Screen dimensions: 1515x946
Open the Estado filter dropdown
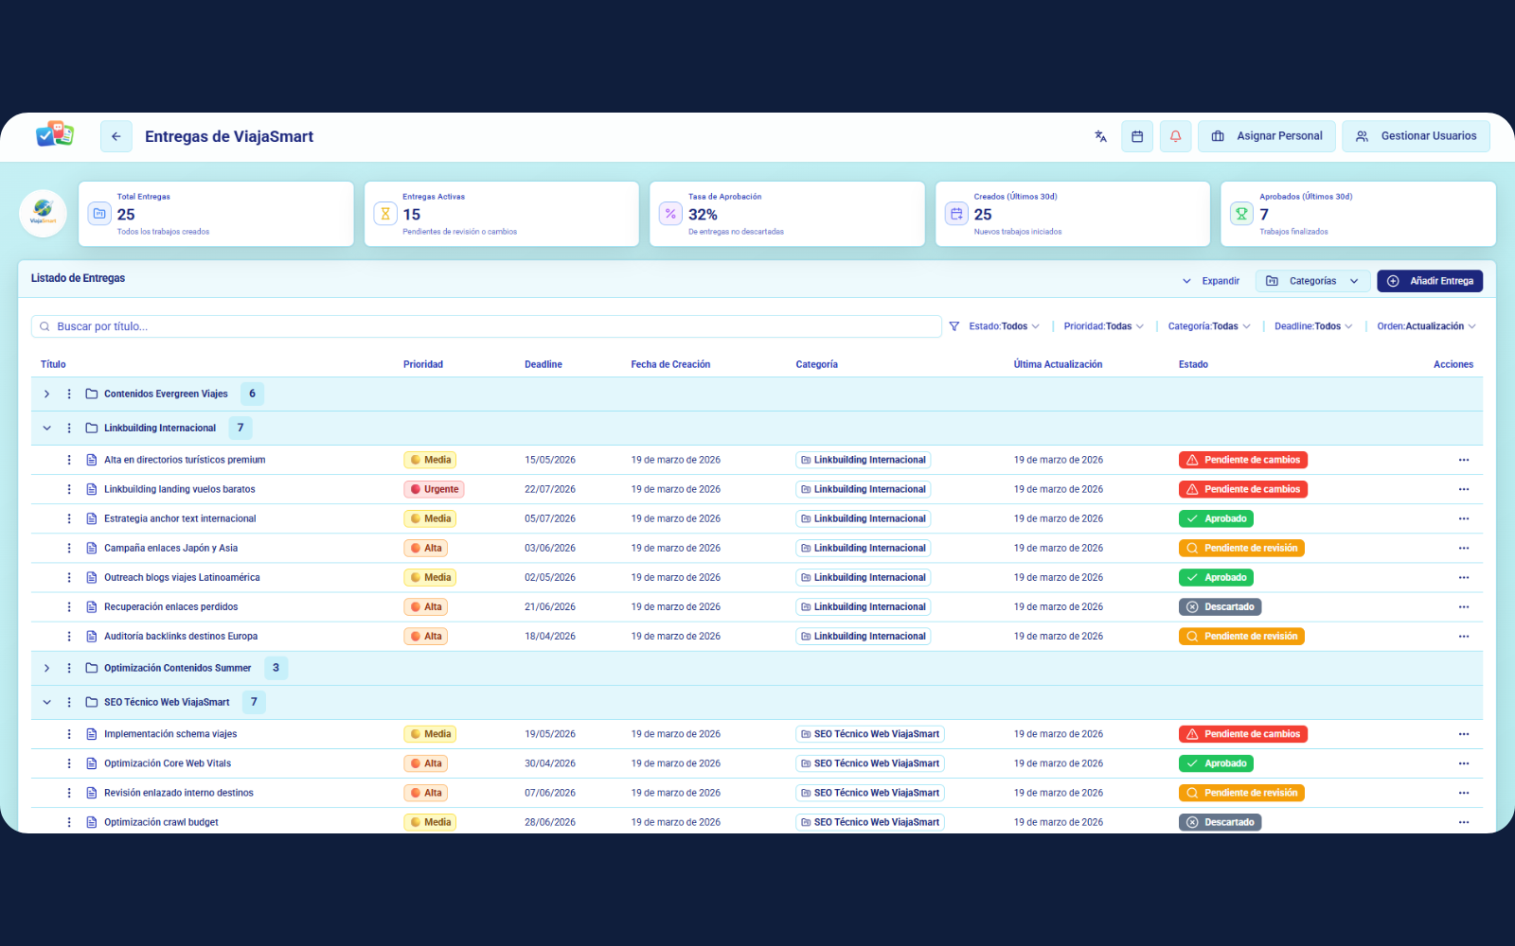(1004, 326)
